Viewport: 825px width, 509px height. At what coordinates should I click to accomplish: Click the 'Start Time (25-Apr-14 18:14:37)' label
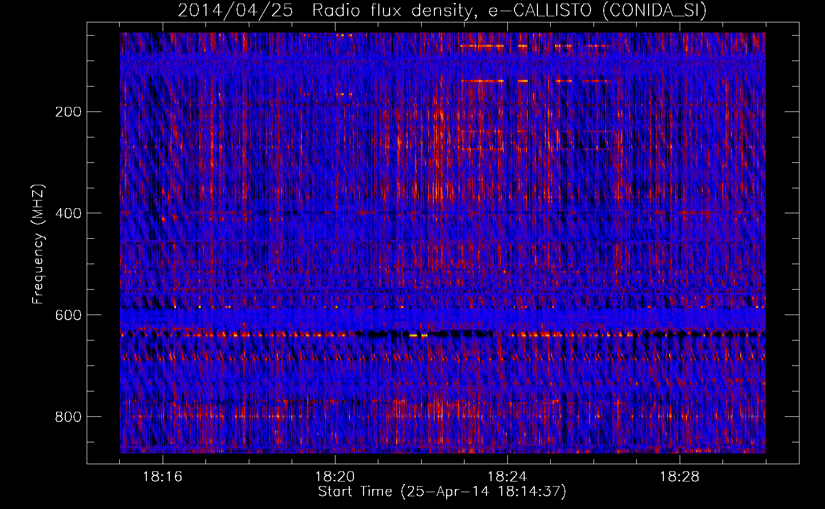pos(442,492)
